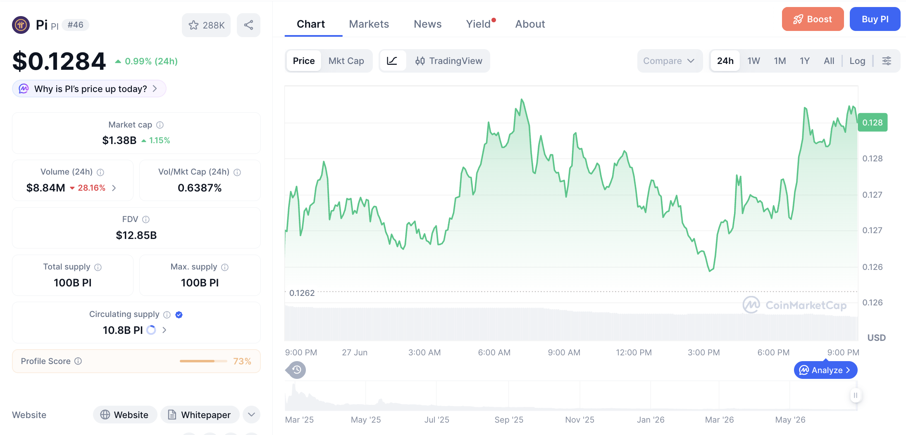This screenshot has height=435, width=906.
Task: Click the Profile Score info icon
Action: point(78,361)
